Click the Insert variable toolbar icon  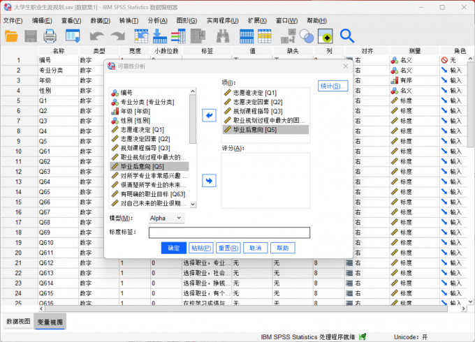click(265, 36)
